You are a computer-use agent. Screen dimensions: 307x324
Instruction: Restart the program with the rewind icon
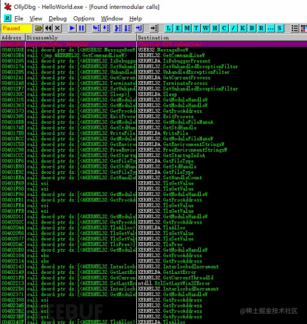[x=48, y=28]
